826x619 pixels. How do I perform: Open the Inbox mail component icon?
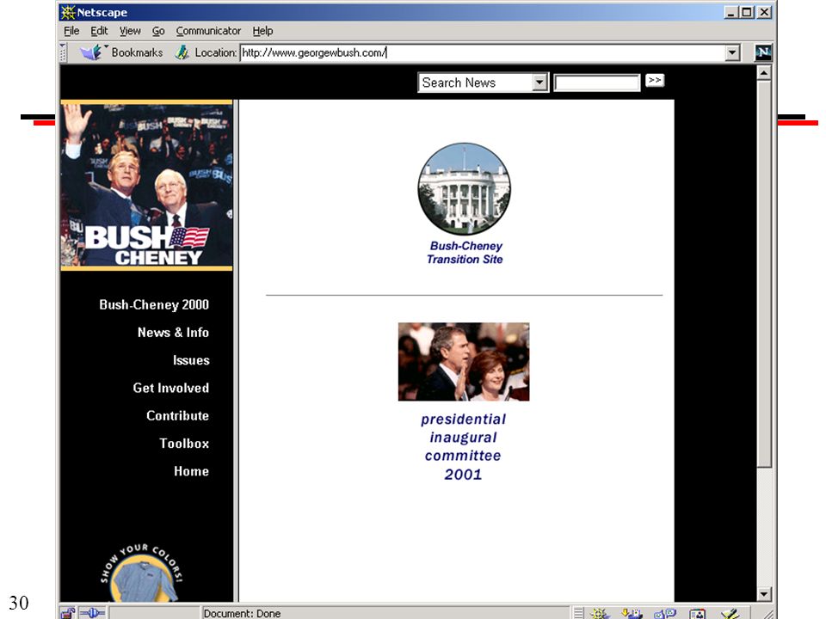[x=632, y=614]
